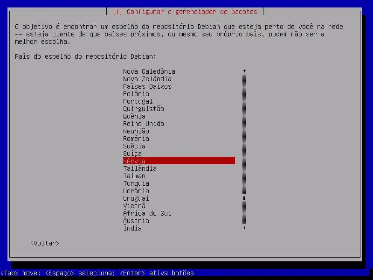Choose Reino Unido as mirror country
The image size is (373, 280).
coord(143,124)
